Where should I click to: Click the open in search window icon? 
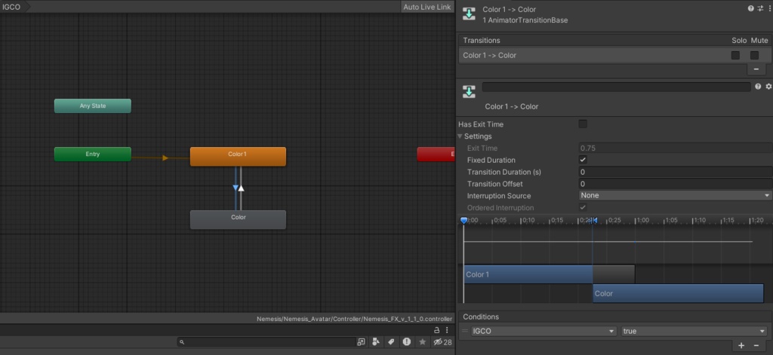(x=361, y=342)
